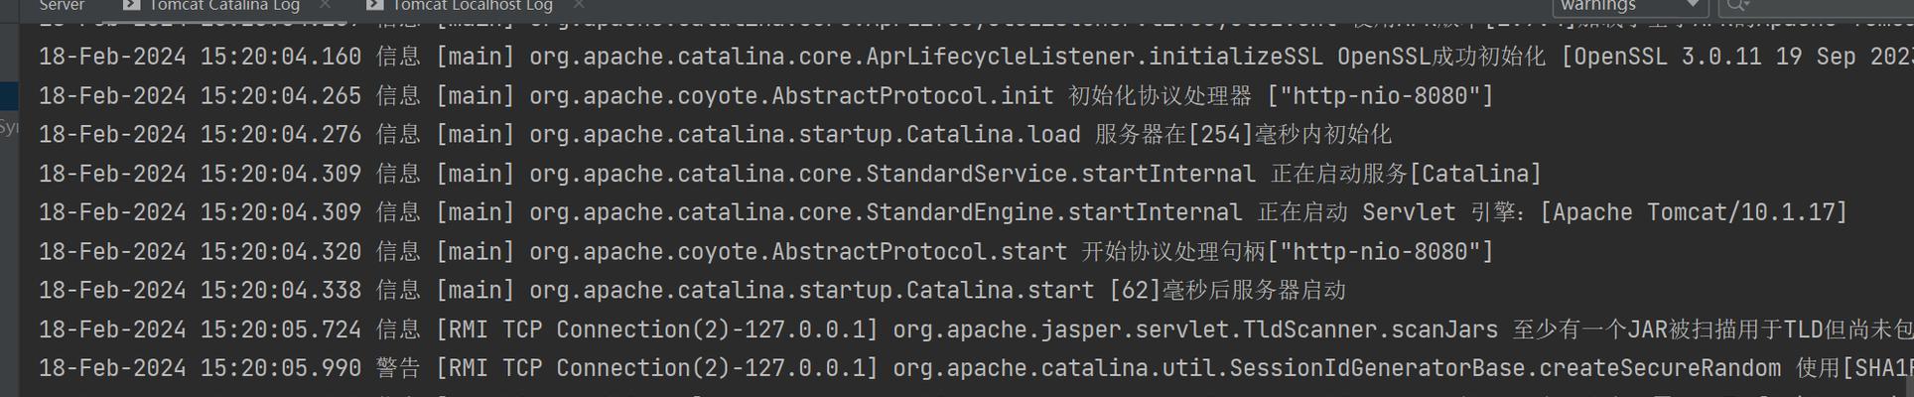Click the Catalina.start 62 milliseconds log line
The width and height of the screenshot is (1914, 397).
point(692,290)
